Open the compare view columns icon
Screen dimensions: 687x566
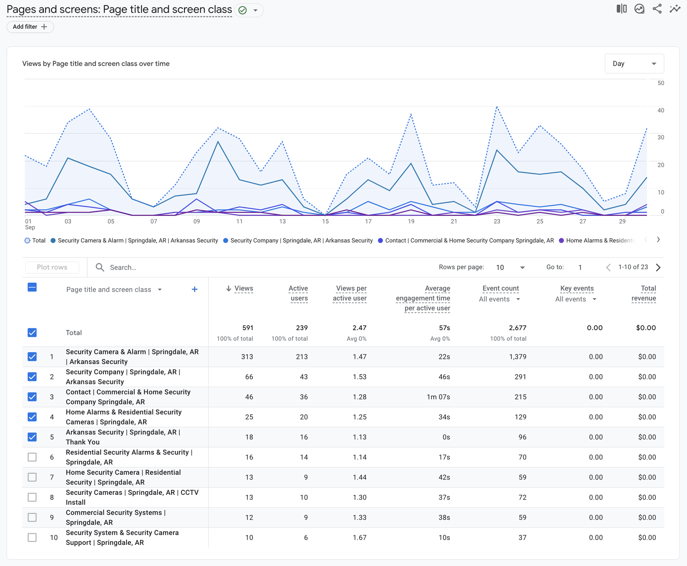tap(622, 9)
